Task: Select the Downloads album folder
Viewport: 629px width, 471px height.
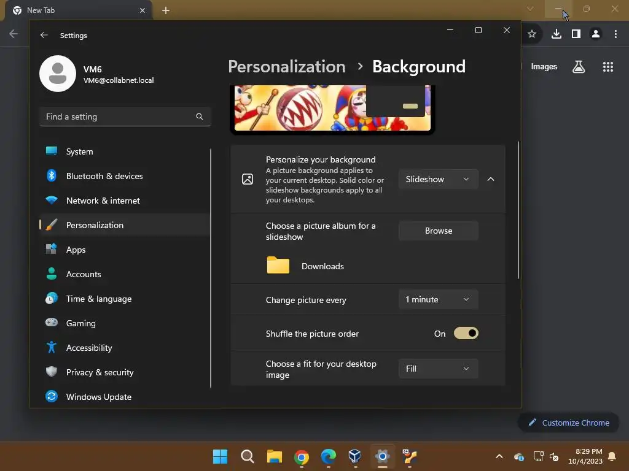Action: coord(305,266)
